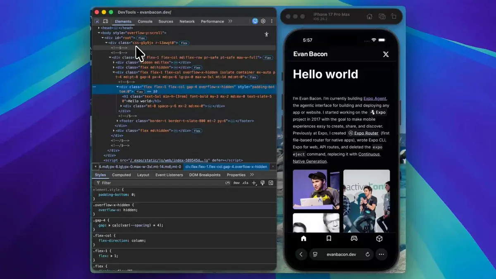
Task: Click the padding-bottom: 0 value
Action: (133, 194)
